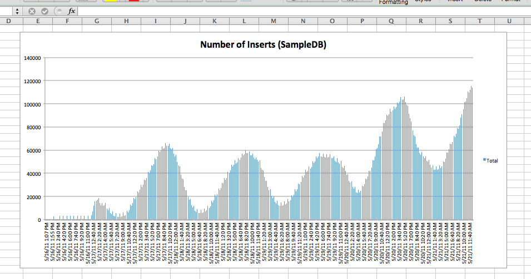531x279 pixels.
Task: Select column S header
Action: [x=450, y=21]
